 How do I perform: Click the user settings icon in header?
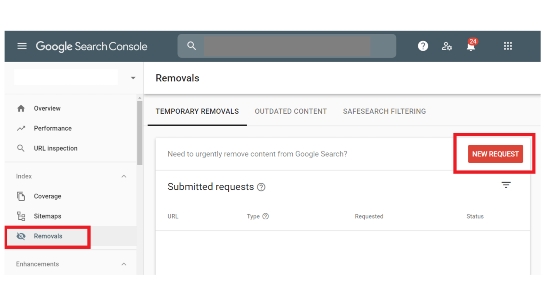(x=447, y=46)
